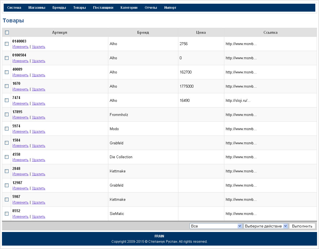Click Изменить for item 5987

click(20, 202)
